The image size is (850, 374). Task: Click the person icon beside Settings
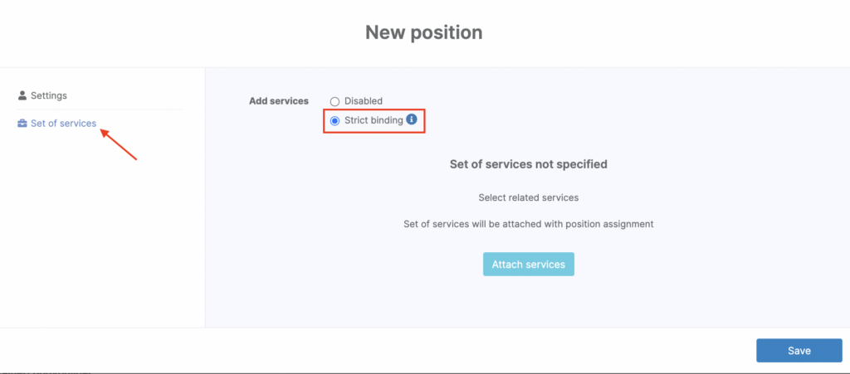[22, 95]
